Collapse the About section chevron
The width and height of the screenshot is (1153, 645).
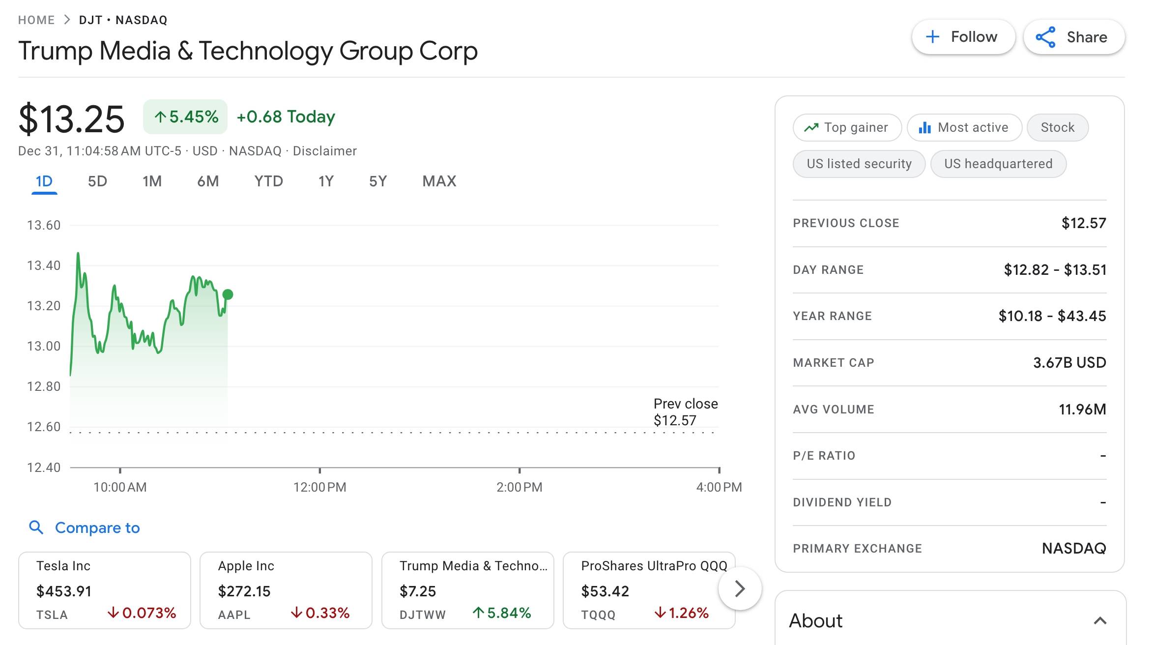[1100, 621]
